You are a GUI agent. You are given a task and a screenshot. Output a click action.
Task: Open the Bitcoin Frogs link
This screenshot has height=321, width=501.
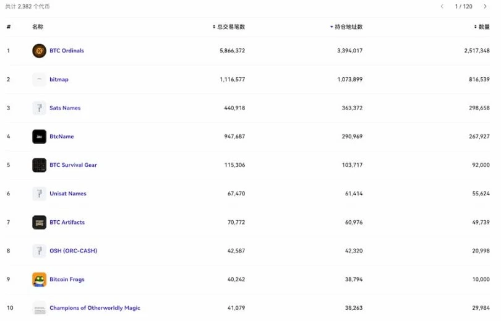pyautogui.click(x=67, y=280)
